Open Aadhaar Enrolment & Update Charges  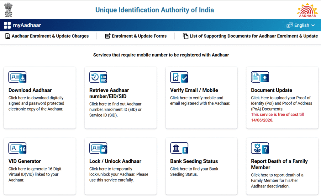pos(48,36)
